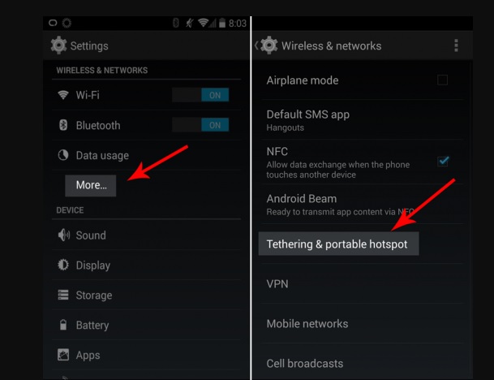
Task: Tap the Apps icon in Device section
Action: pyautogui.click(x=63, y=355)
